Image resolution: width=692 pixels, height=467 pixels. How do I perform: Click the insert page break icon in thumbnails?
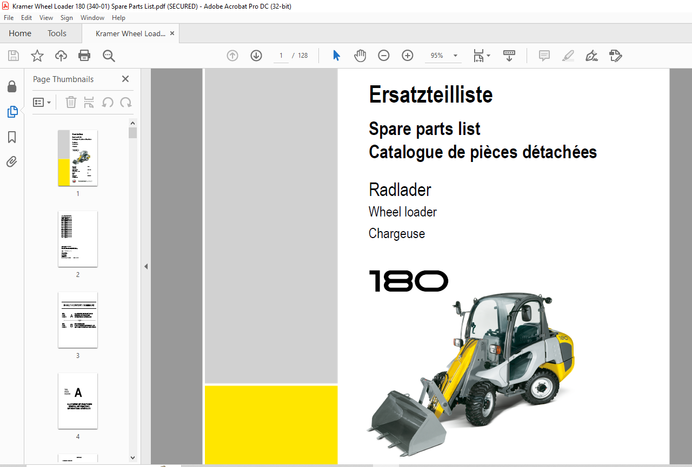89,102
